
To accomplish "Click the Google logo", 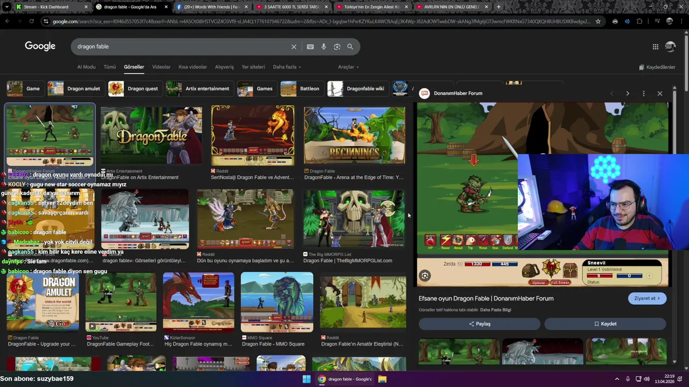I will (40, 46).
